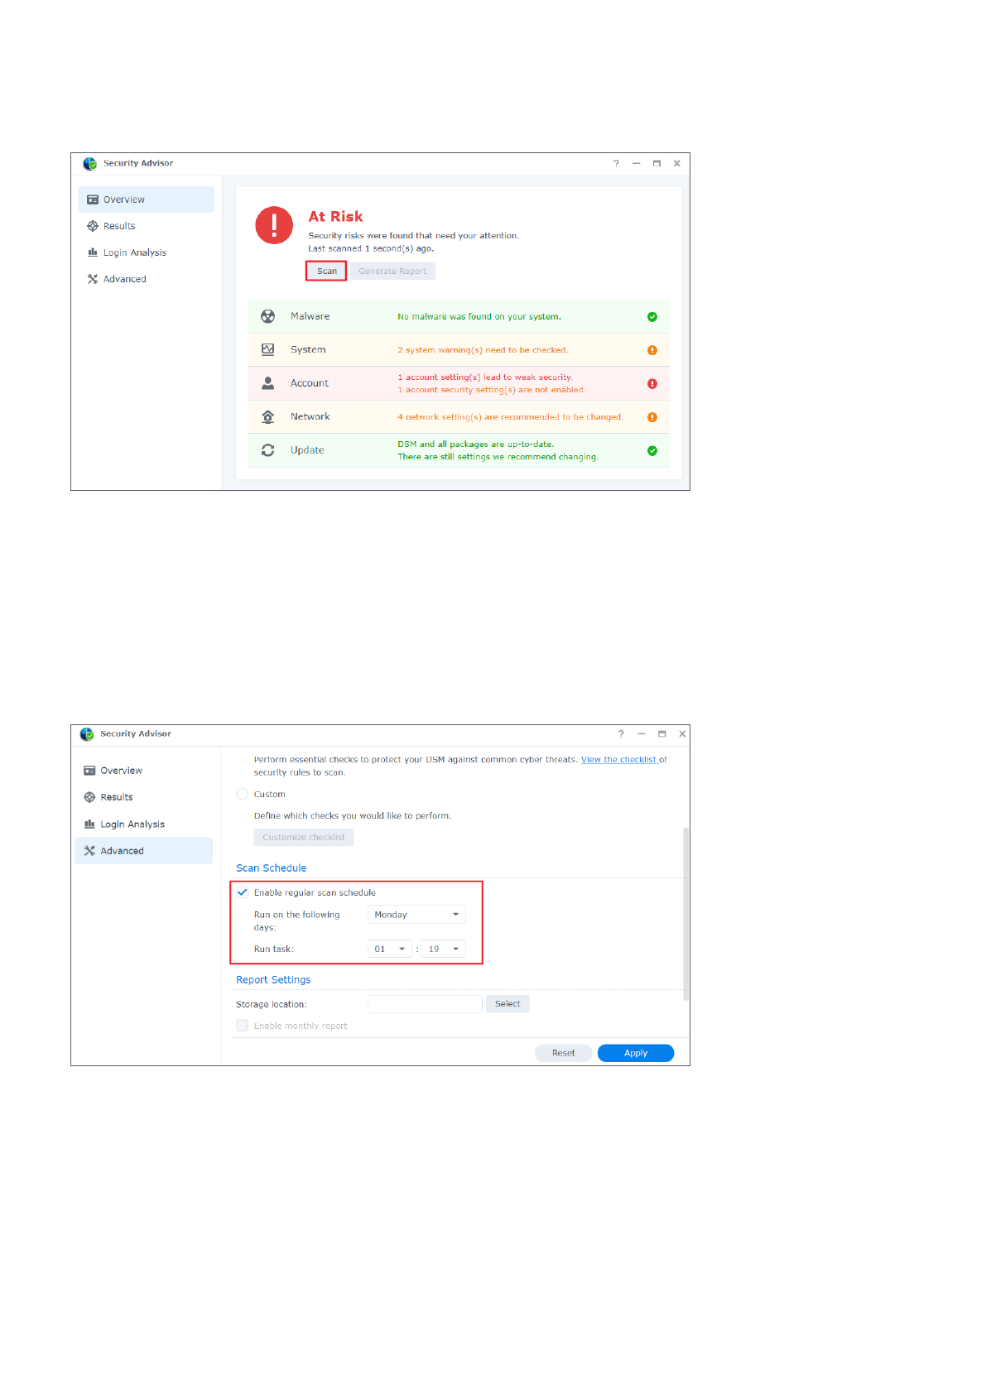This screenshot has height=1394, width=986.
Task: Go to Results in bottom window sidebar
Action: coord(116,797)
